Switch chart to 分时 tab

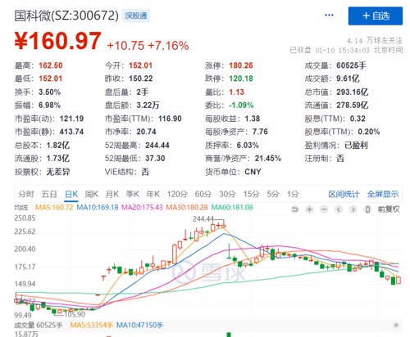(26, 194)
